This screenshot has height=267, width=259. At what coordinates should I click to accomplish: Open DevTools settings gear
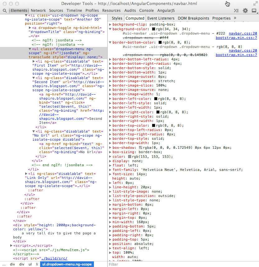245,10
